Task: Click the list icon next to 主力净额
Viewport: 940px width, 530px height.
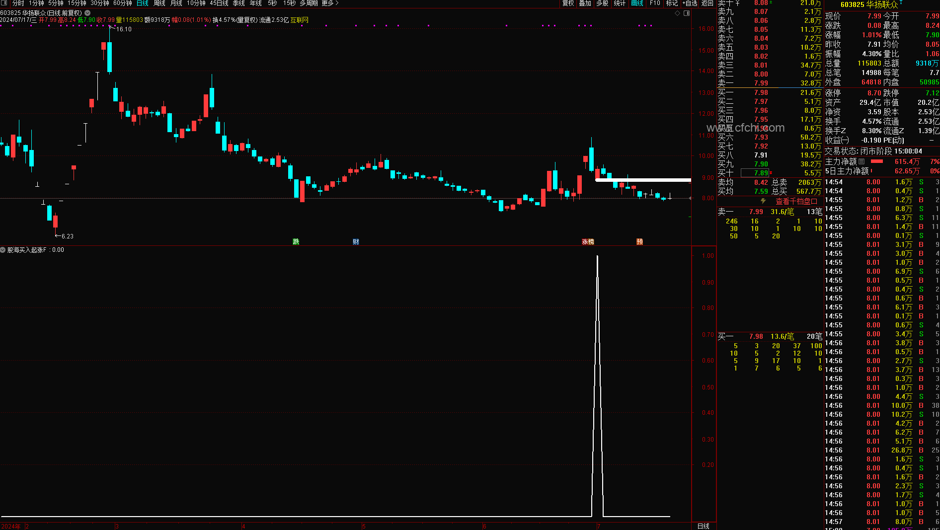Action: 862,161
